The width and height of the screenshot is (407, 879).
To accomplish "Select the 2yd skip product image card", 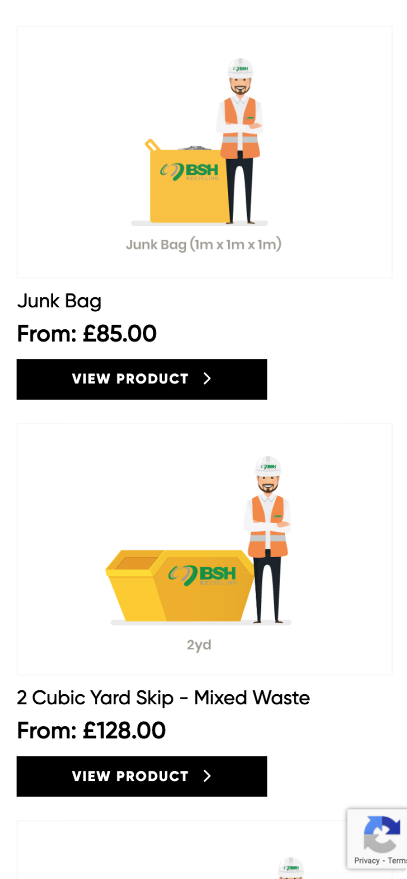I will point(204,549).
